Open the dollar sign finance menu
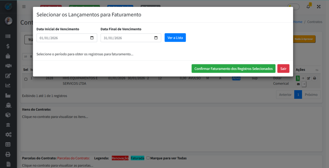Viewport: 329px width, 168px height. pos(8,46)
